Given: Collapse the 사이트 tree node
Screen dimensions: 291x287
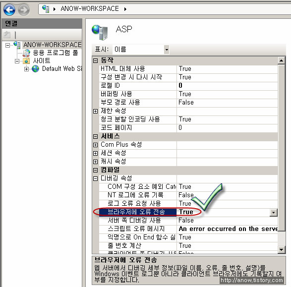Looking at the screenshot, I should (17, 61).
